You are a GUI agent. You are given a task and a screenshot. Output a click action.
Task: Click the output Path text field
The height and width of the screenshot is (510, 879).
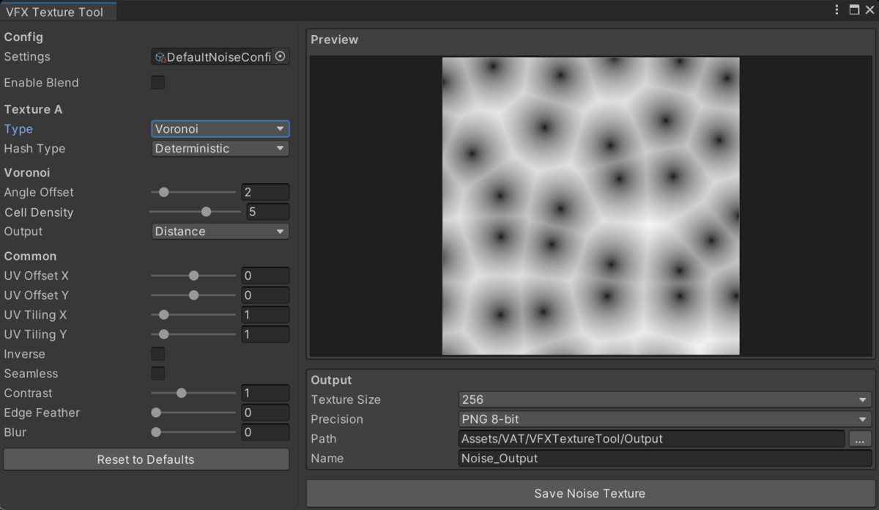point(651,439)
